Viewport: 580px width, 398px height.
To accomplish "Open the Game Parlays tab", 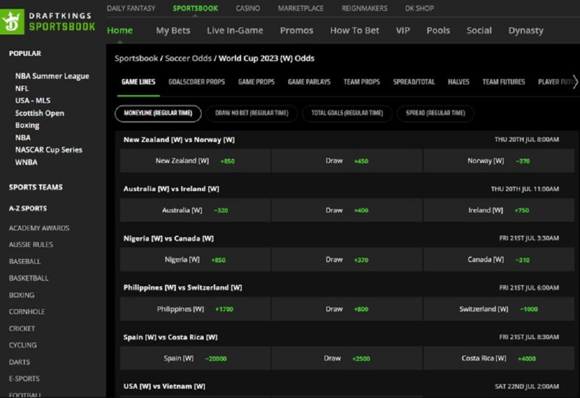I will [x=309, y=82].
